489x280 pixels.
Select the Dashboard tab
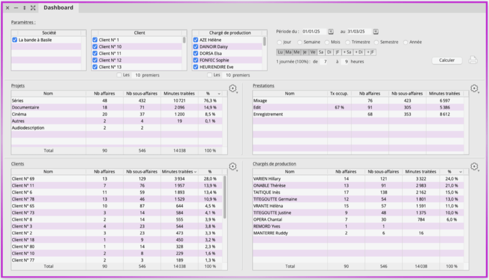58,8
